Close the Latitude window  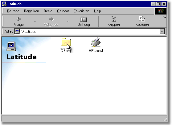point(164,4)
